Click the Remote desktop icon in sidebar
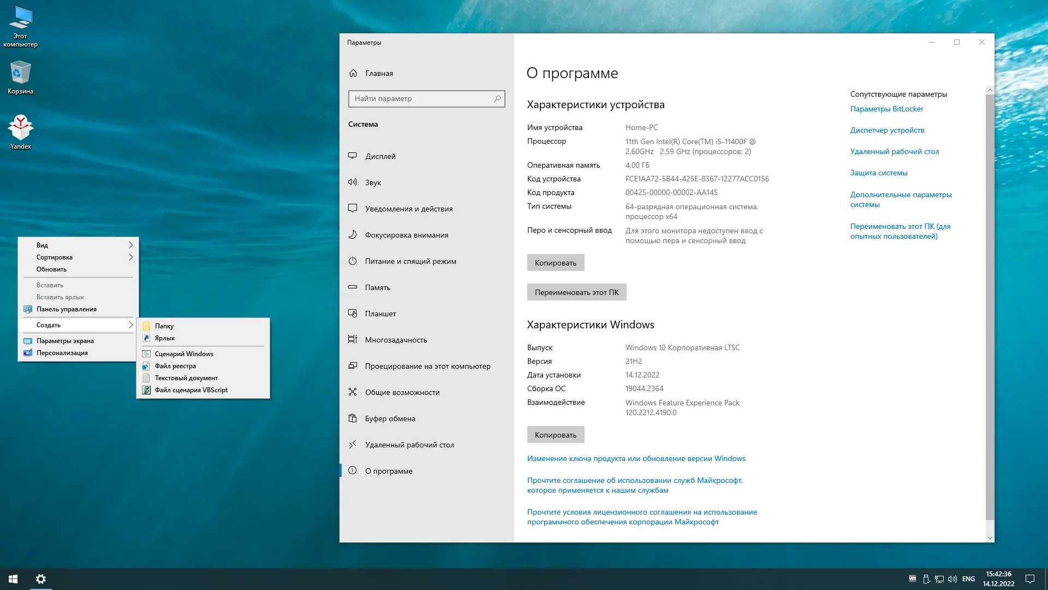Image resolution: width=1048 pixels, height=590 pixels. coord(353,444)
